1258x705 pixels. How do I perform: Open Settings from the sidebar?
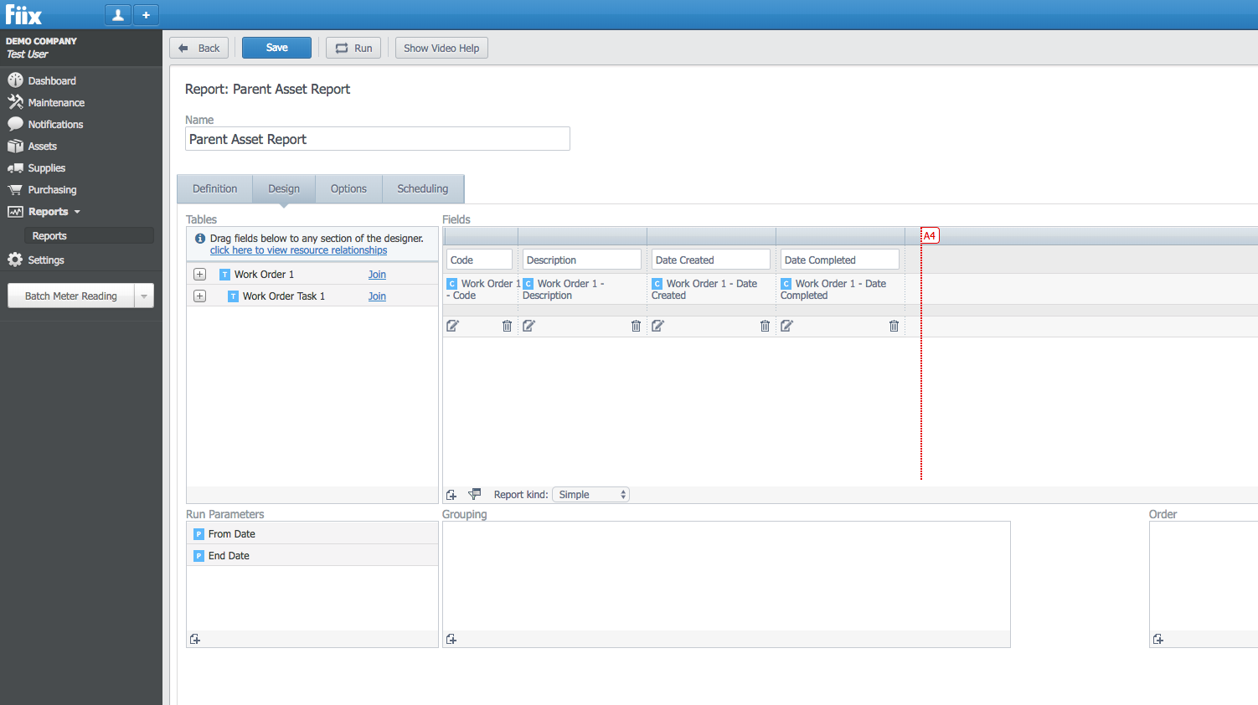coord(46,260)
